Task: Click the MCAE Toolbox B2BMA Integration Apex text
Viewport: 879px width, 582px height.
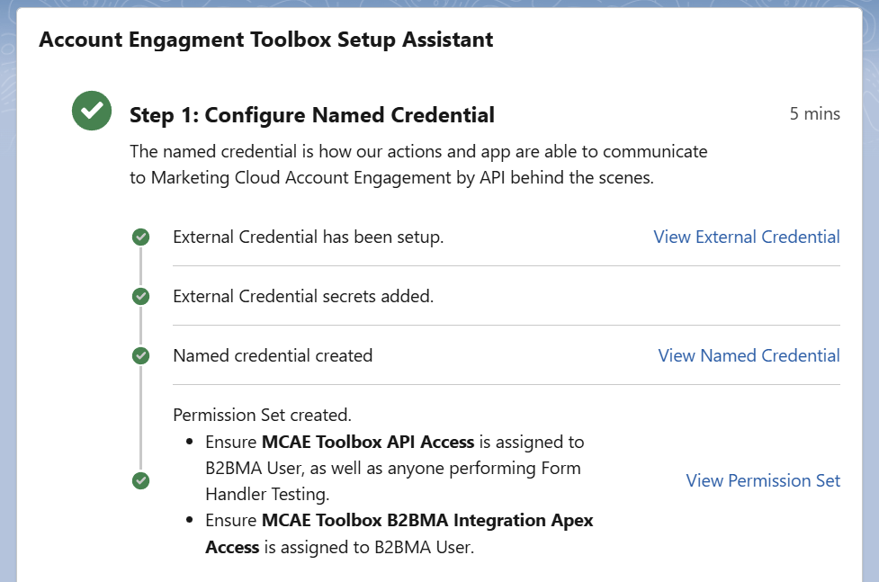Action: coord(427,520)
